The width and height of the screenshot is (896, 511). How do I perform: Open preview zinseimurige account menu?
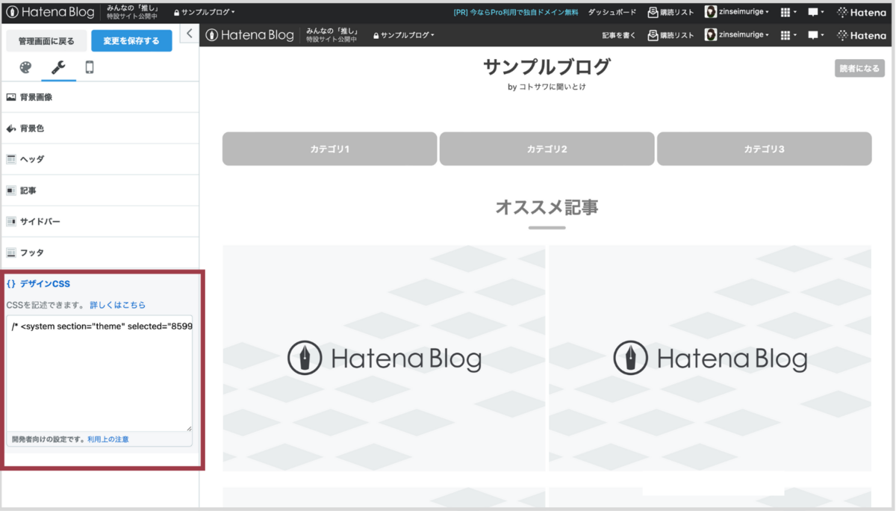pyautogui.click(x=737, y=35)
